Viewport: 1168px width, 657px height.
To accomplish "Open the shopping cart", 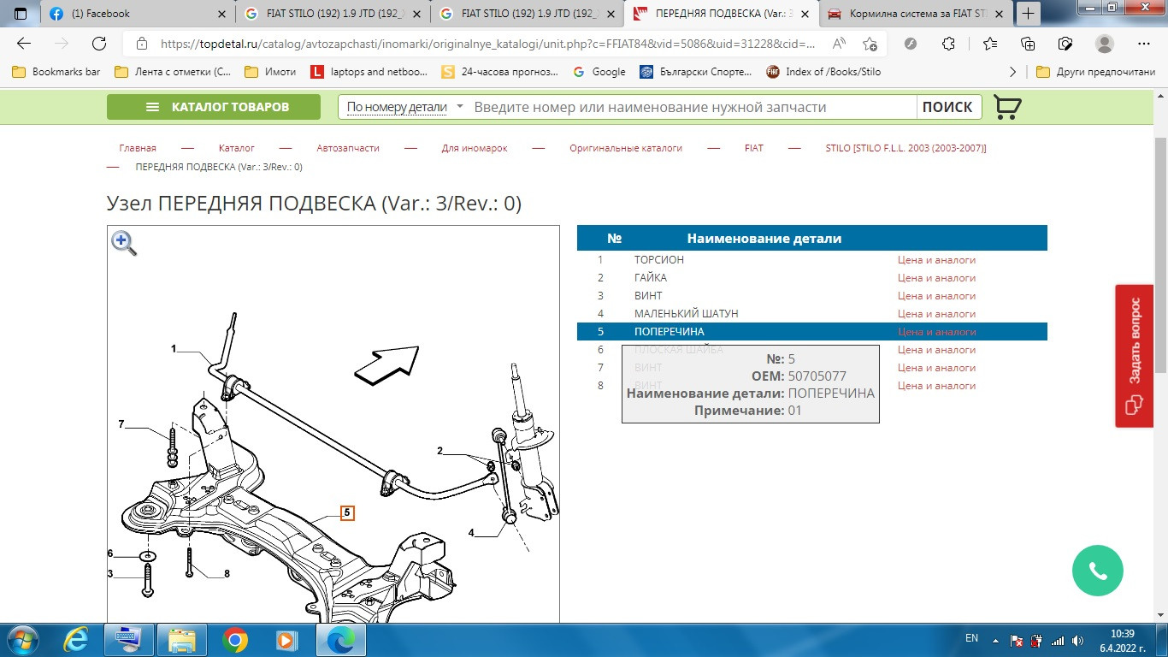I will tap(1007, 107).
